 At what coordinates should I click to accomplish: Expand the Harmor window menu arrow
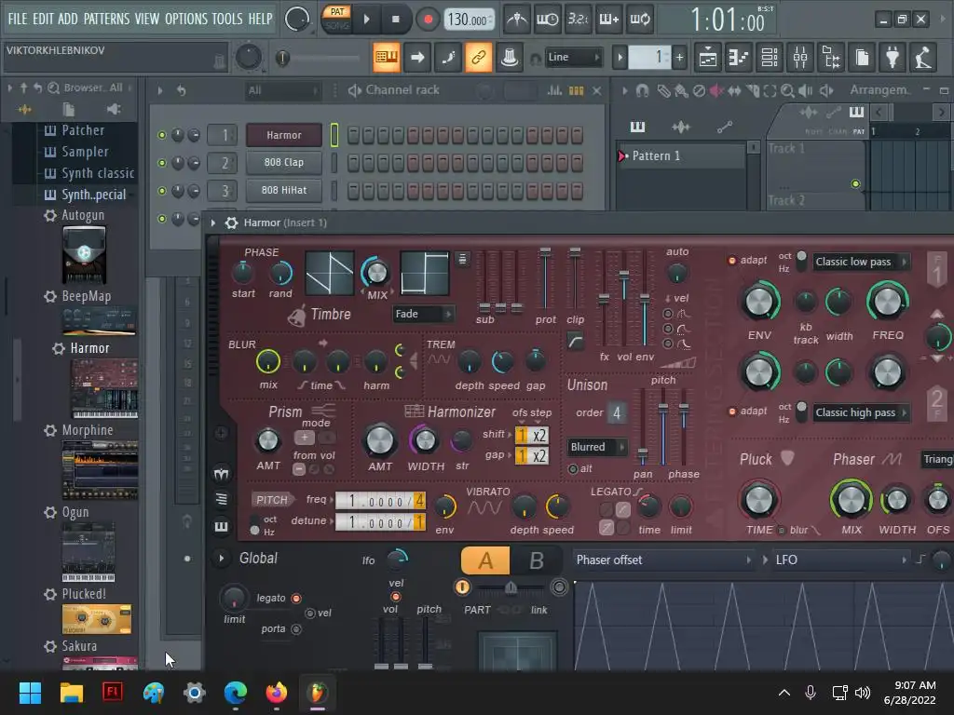click(213, 223)
